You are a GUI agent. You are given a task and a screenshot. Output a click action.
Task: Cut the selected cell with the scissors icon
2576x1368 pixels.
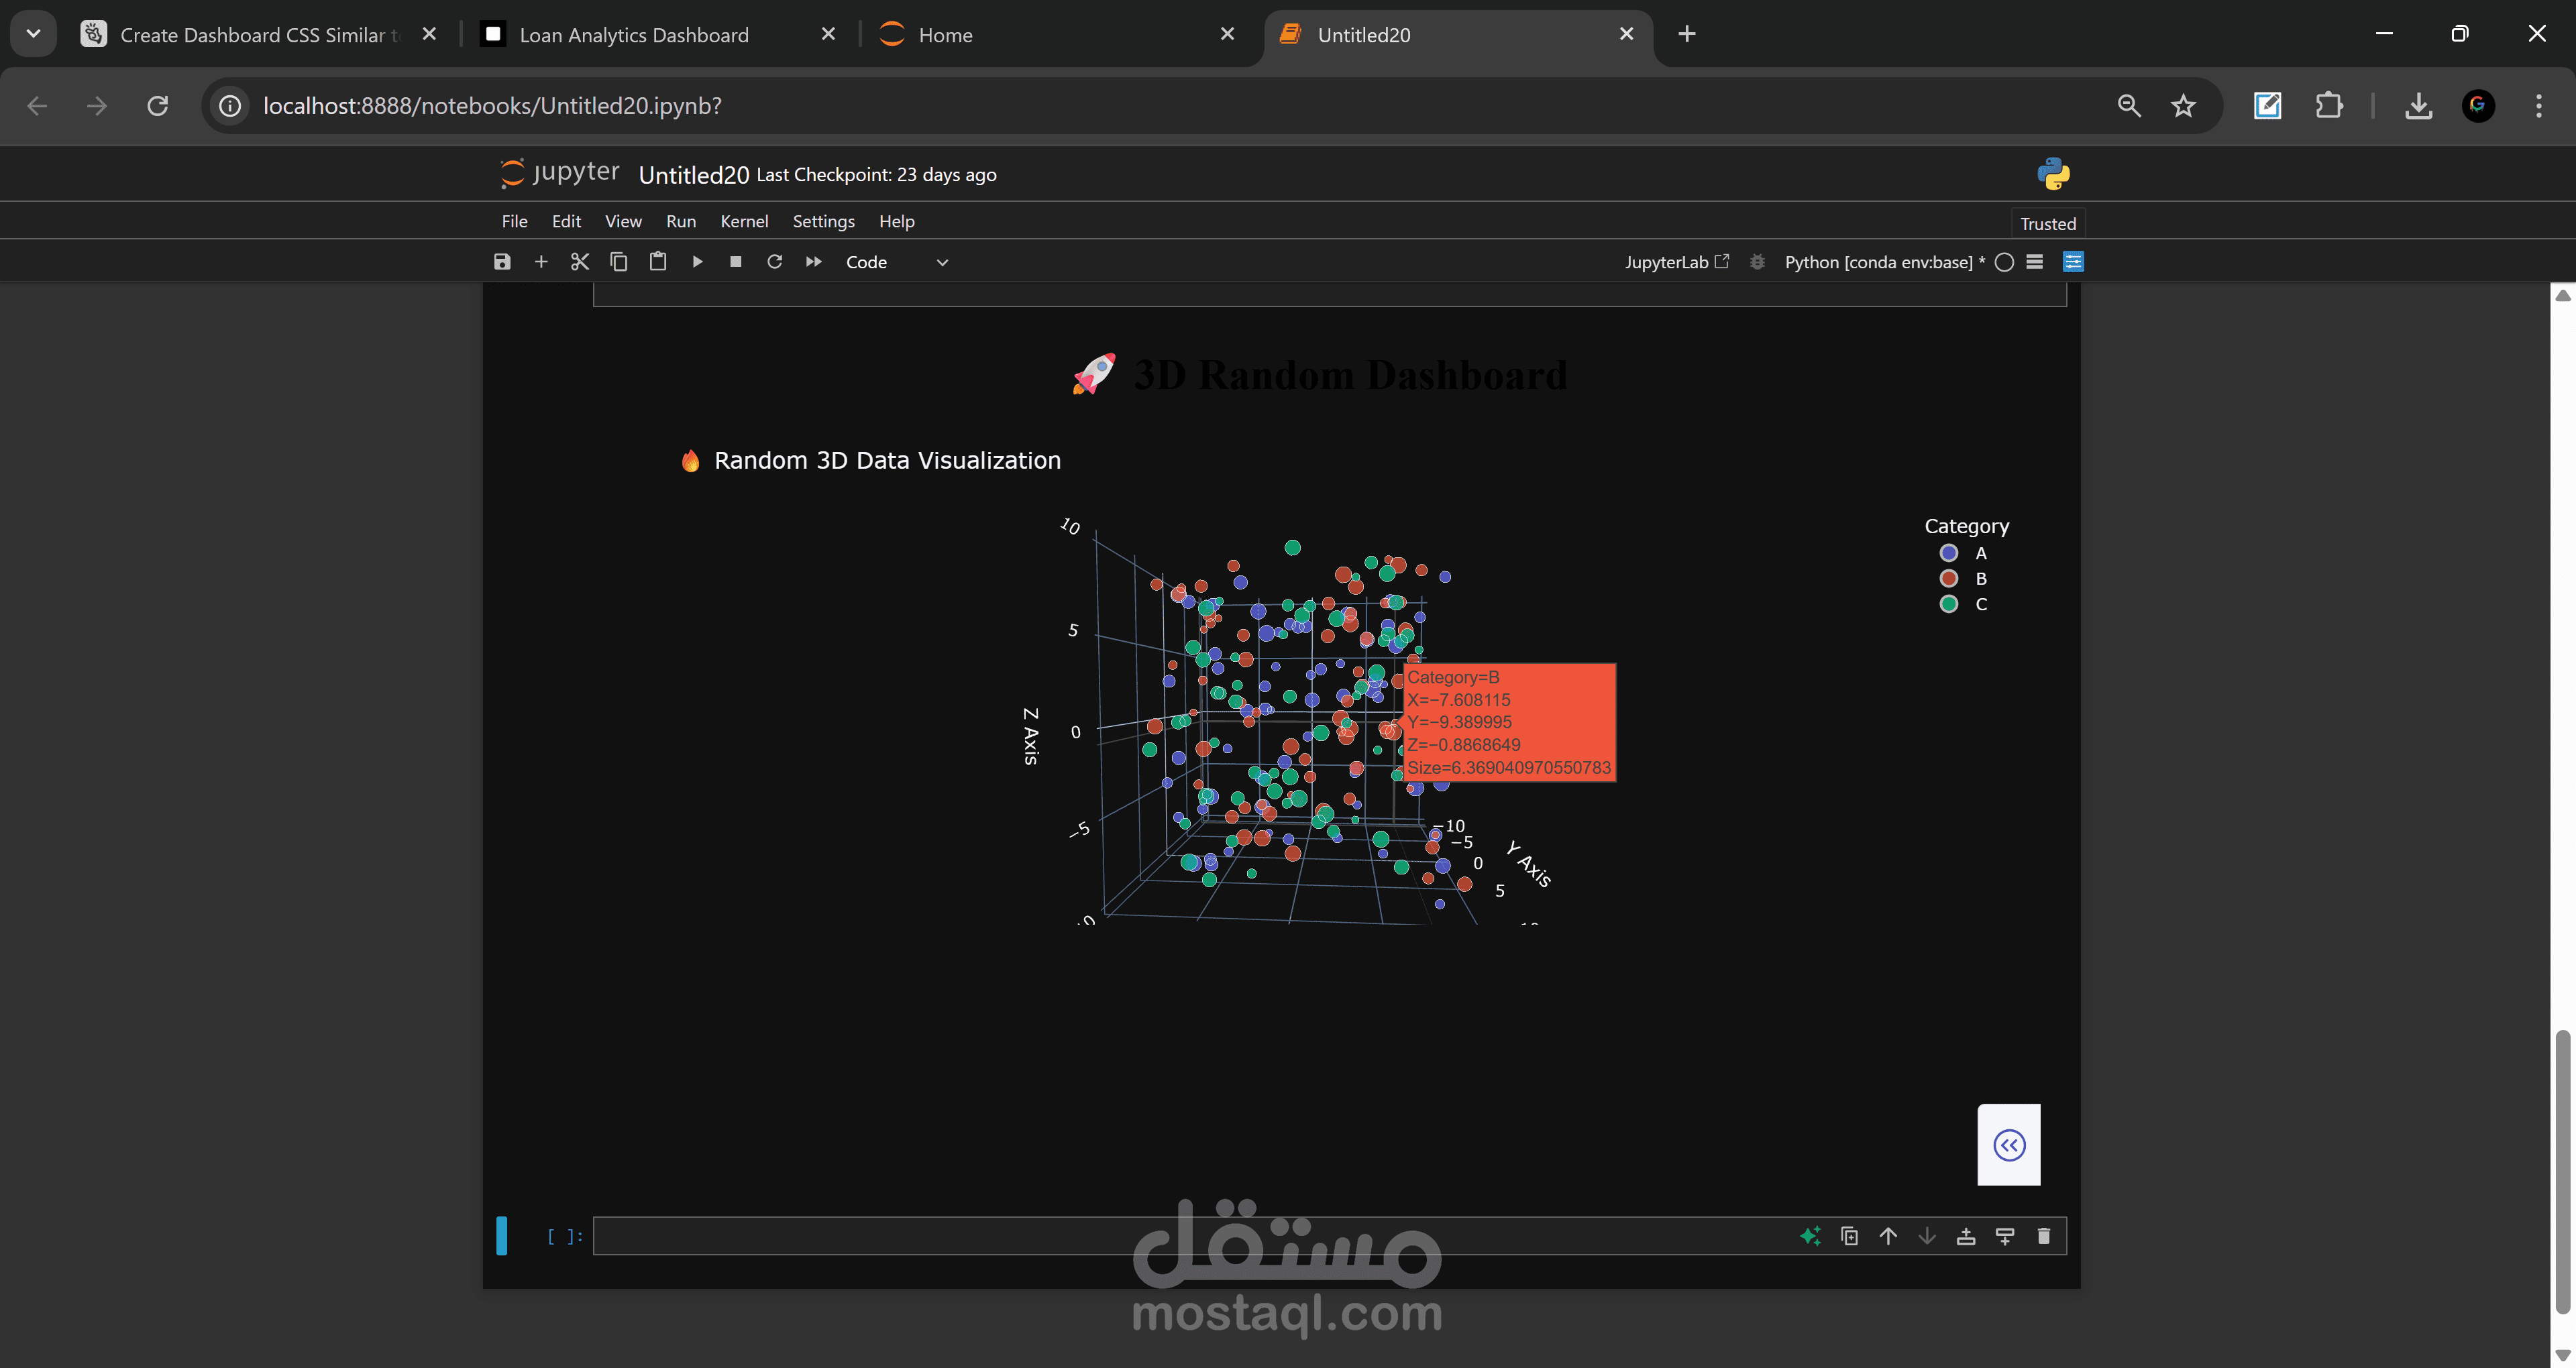[580, 261]
